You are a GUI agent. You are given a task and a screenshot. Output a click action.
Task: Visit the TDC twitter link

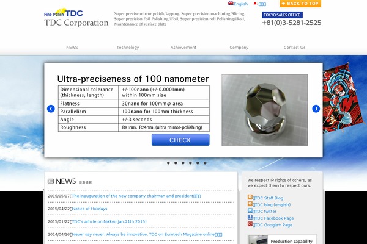[265, 212]
